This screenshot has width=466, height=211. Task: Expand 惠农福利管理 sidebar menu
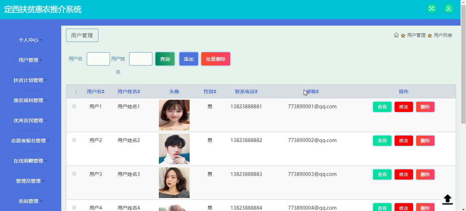pos(30,100)
